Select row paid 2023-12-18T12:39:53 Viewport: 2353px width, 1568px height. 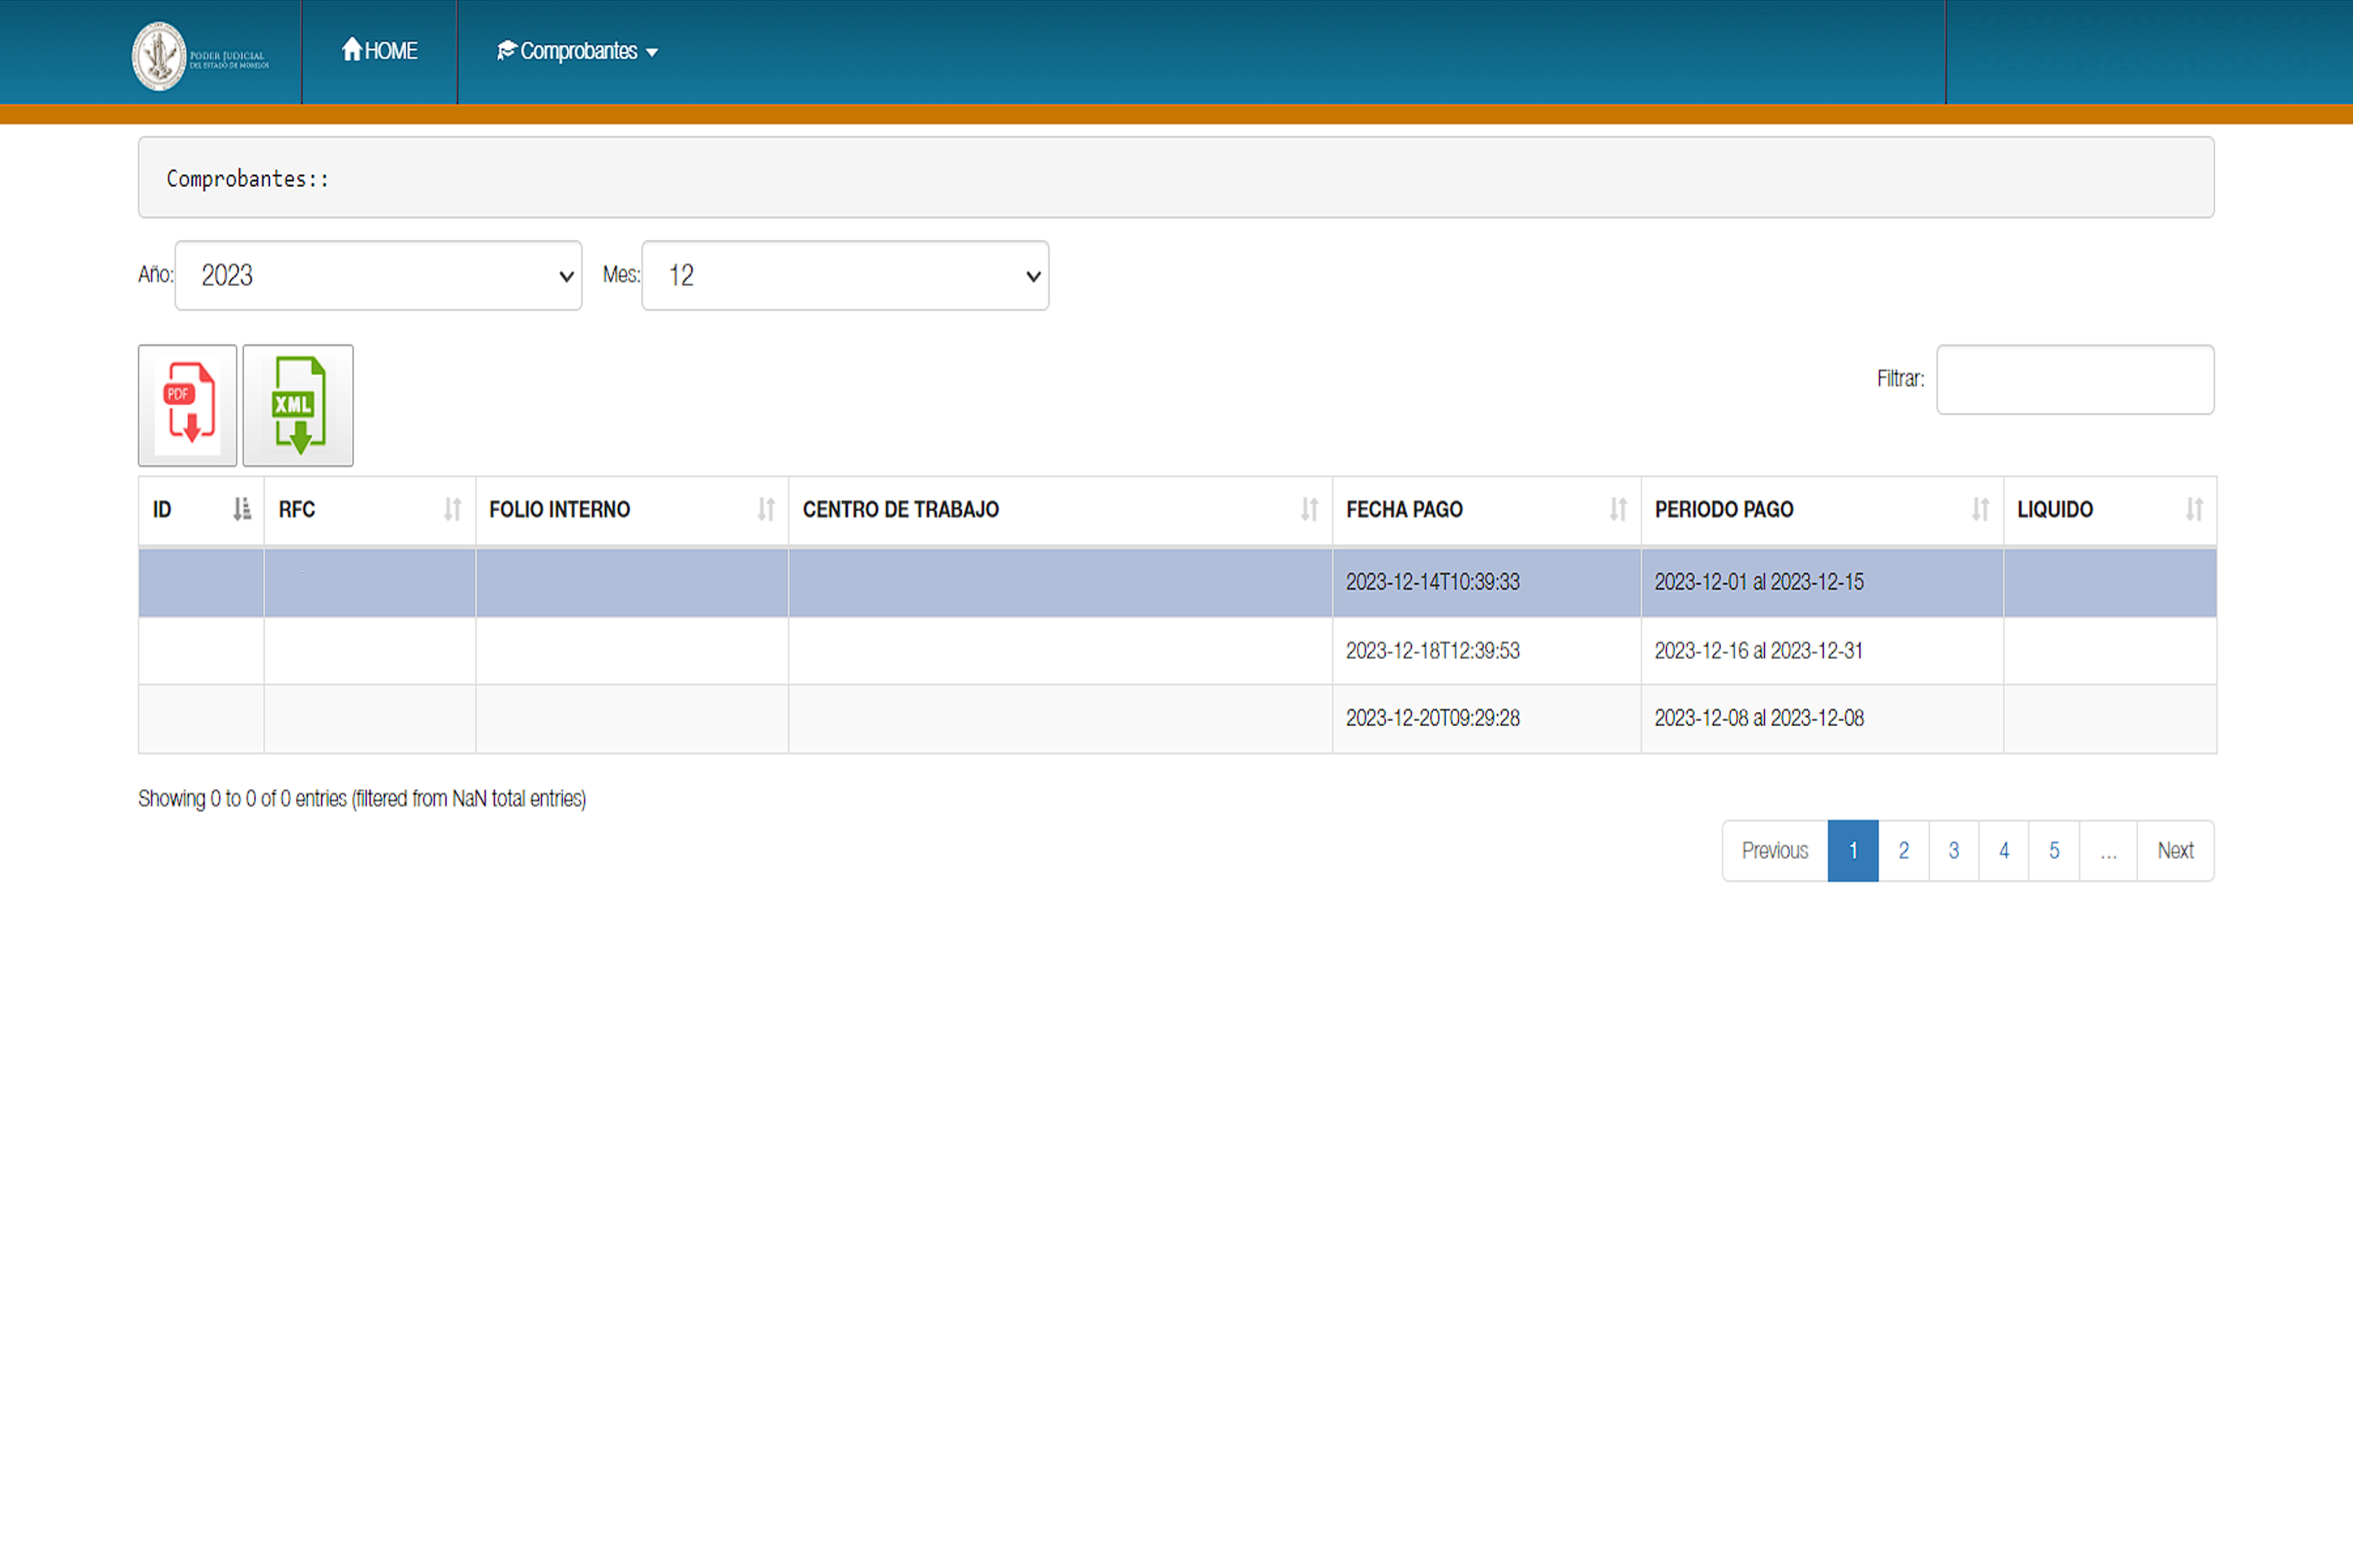point(1432,651)
